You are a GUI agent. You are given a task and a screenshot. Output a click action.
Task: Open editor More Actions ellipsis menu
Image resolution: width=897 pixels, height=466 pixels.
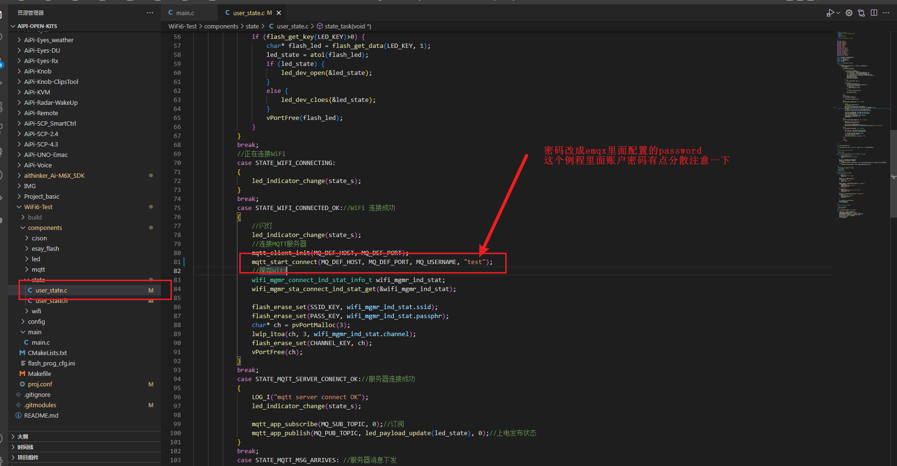886,13
